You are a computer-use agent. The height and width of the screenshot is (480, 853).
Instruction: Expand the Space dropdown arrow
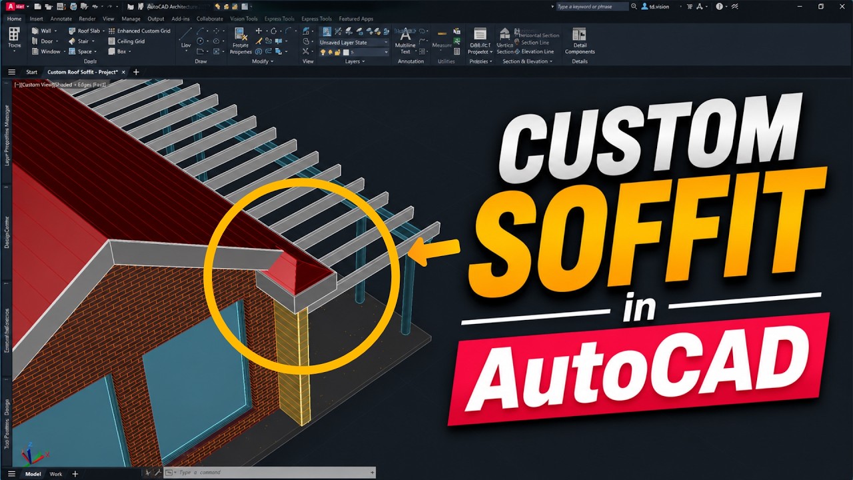pyautogui.click(x=95, y=51)
